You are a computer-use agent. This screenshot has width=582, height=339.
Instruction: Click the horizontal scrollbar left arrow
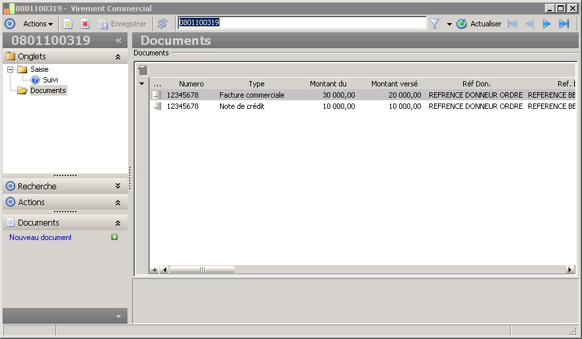(164, 270)
